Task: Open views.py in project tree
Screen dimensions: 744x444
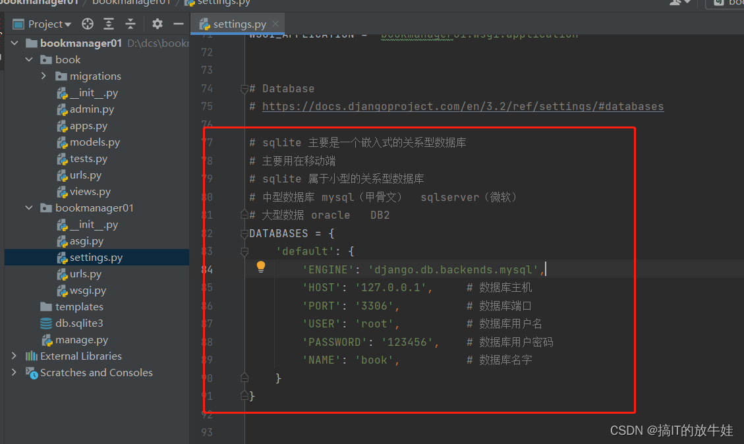Action: (90, 192)
